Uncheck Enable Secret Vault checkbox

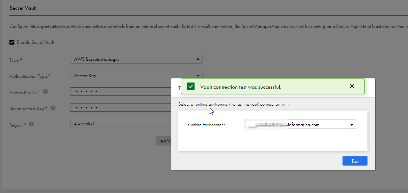[12, 42]
